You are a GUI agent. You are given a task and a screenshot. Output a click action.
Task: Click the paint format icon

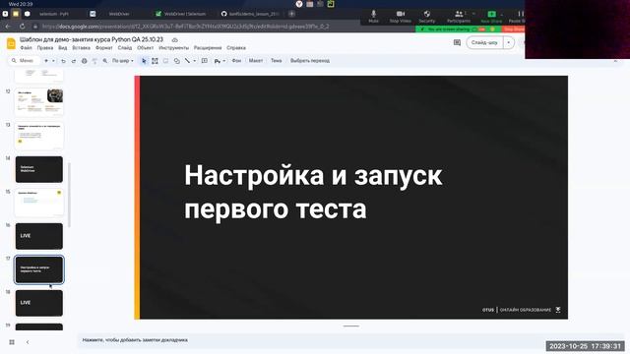[x=94, y=61]
